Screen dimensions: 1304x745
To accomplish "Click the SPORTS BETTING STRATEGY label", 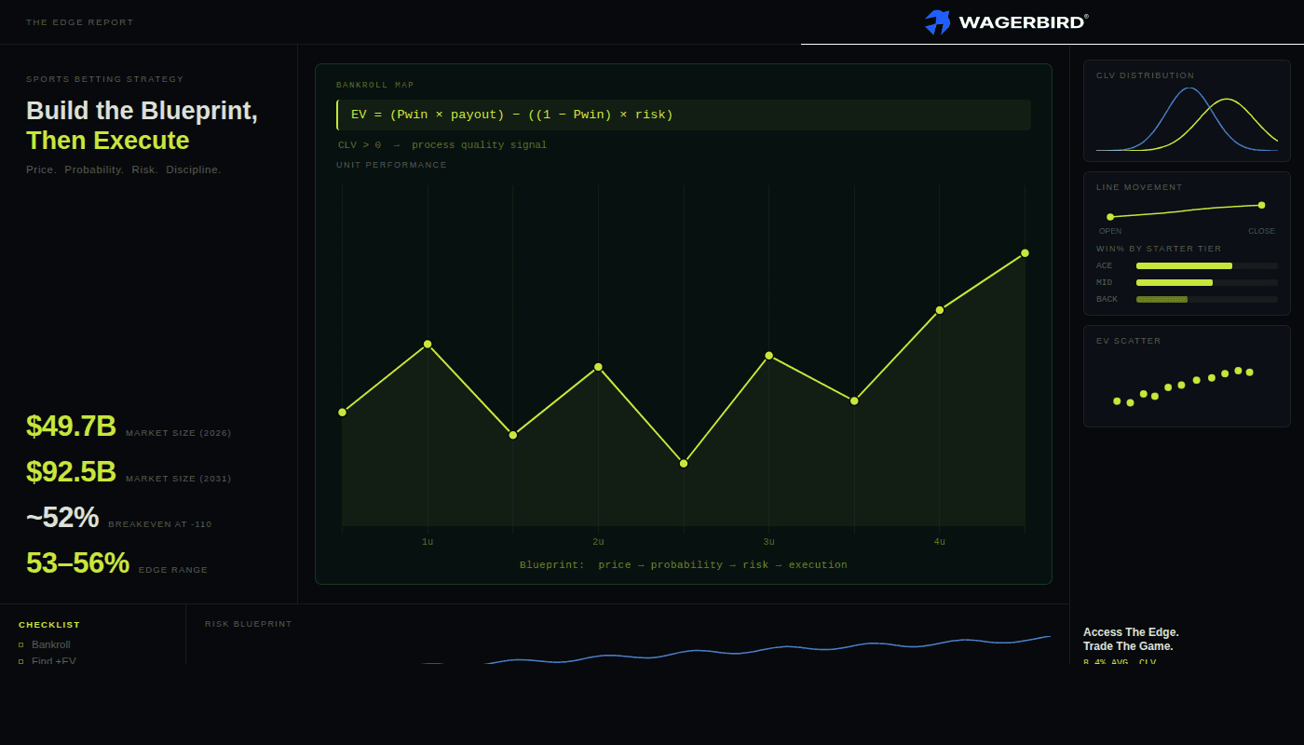I will pos(105,79).
